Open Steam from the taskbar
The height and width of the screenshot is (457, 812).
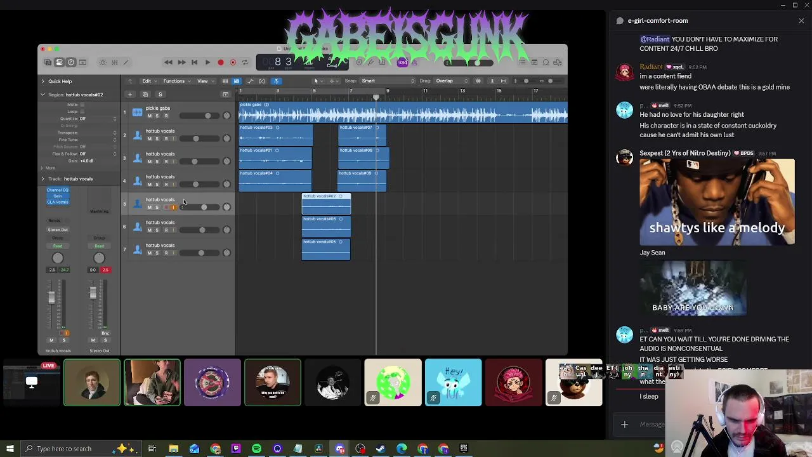point(381,449)
